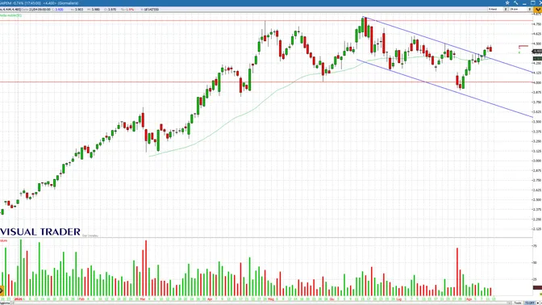
Task: Click the red 'Volume' label in the volume panel
Action: [3, 240]
